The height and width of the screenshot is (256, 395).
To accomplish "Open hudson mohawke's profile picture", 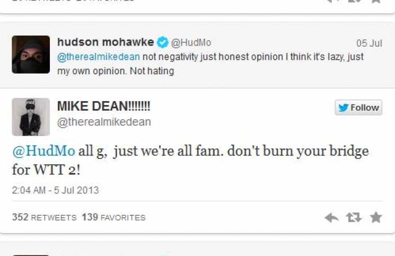I will 31,55.
